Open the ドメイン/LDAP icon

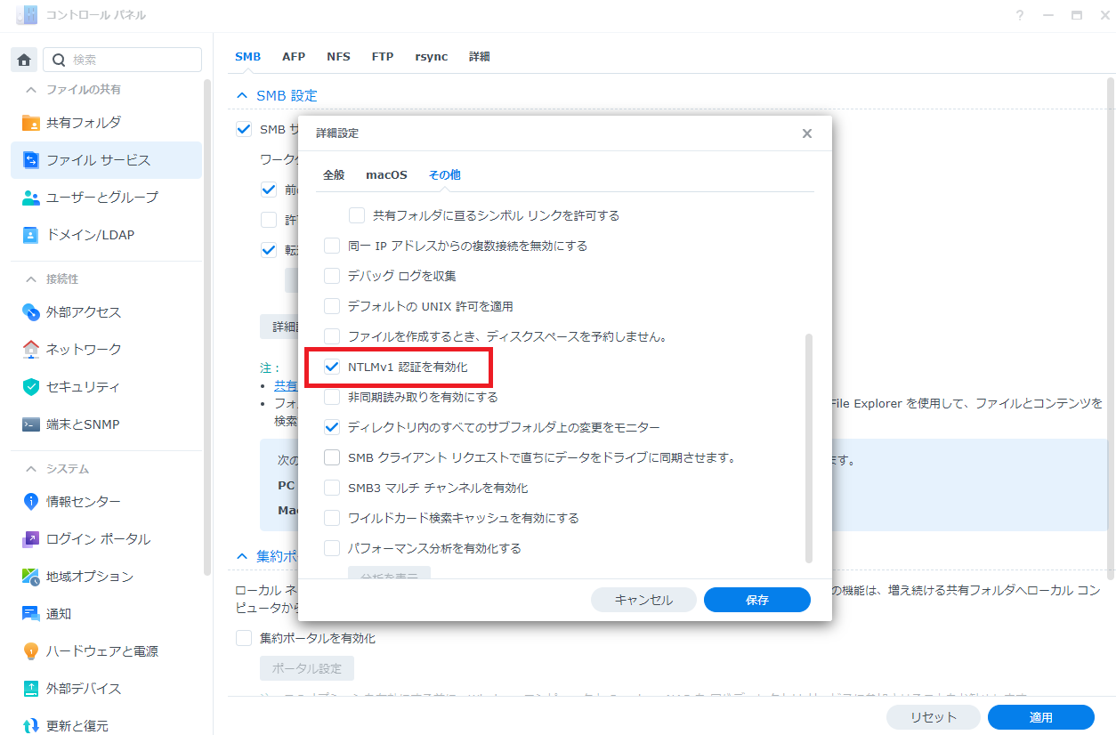[31, 235]
